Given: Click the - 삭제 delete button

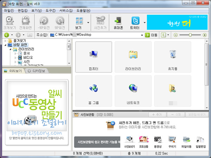Looking at the screenshot, I should tap(176, 114).
